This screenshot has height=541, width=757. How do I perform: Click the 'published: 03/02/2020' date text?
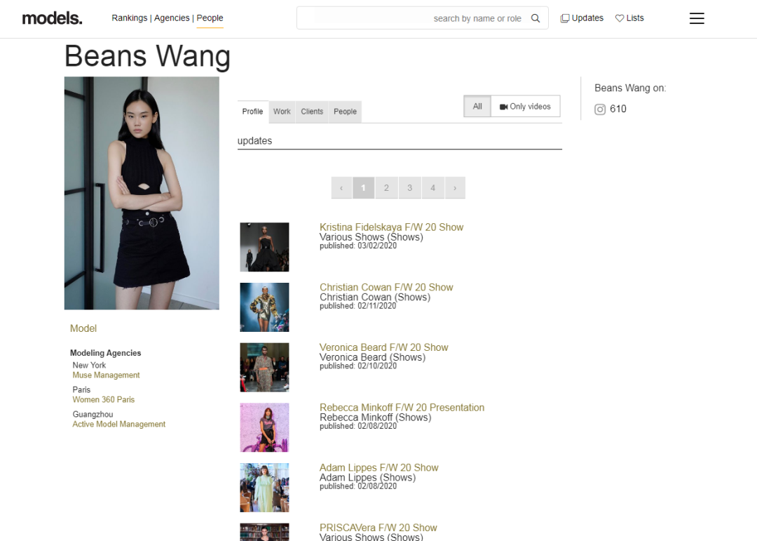tap(358, 246)
